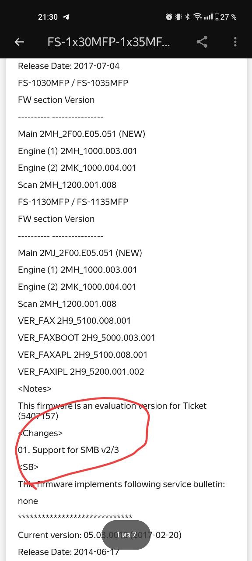
Task: Tap the 'VER_FAXBOOT 2H9_5000.003.001' line
Action: [x=87, y=338]
